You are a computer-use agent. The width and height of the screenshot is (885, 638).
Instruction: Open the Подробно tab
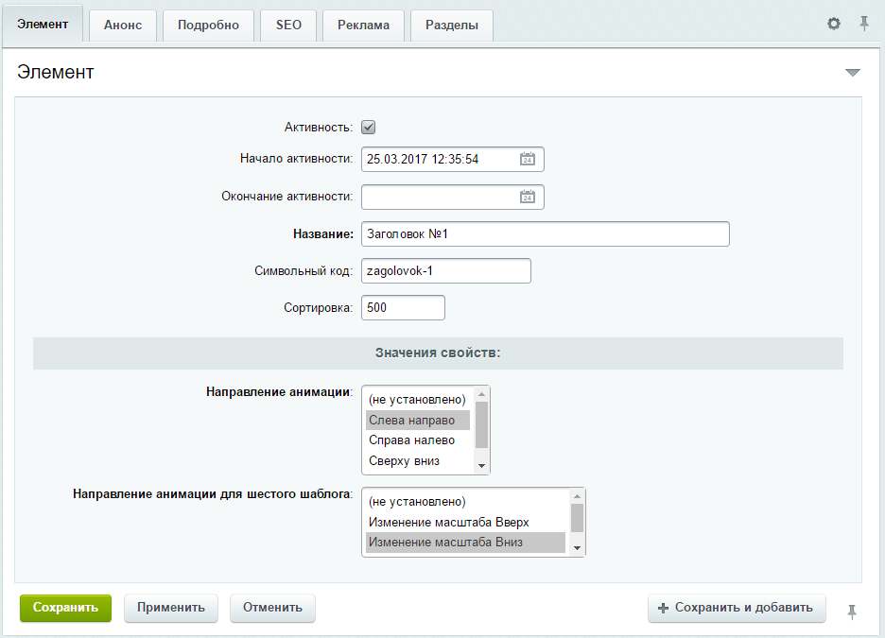[208, 26]
